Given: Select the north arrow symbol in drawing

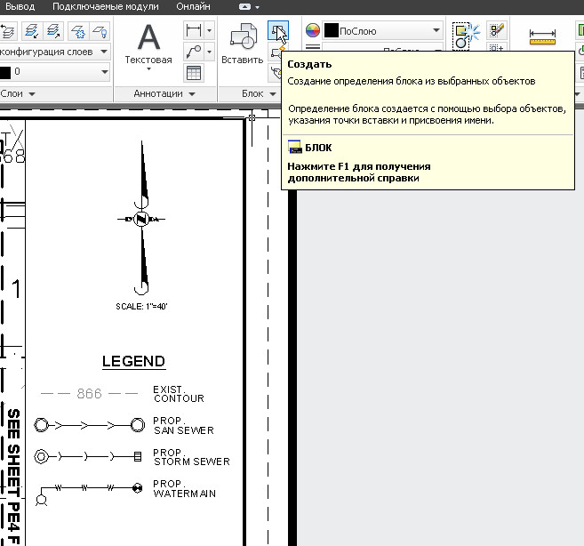Looking at the screenshot, I should pyautogui.click(x=141, y=218).
